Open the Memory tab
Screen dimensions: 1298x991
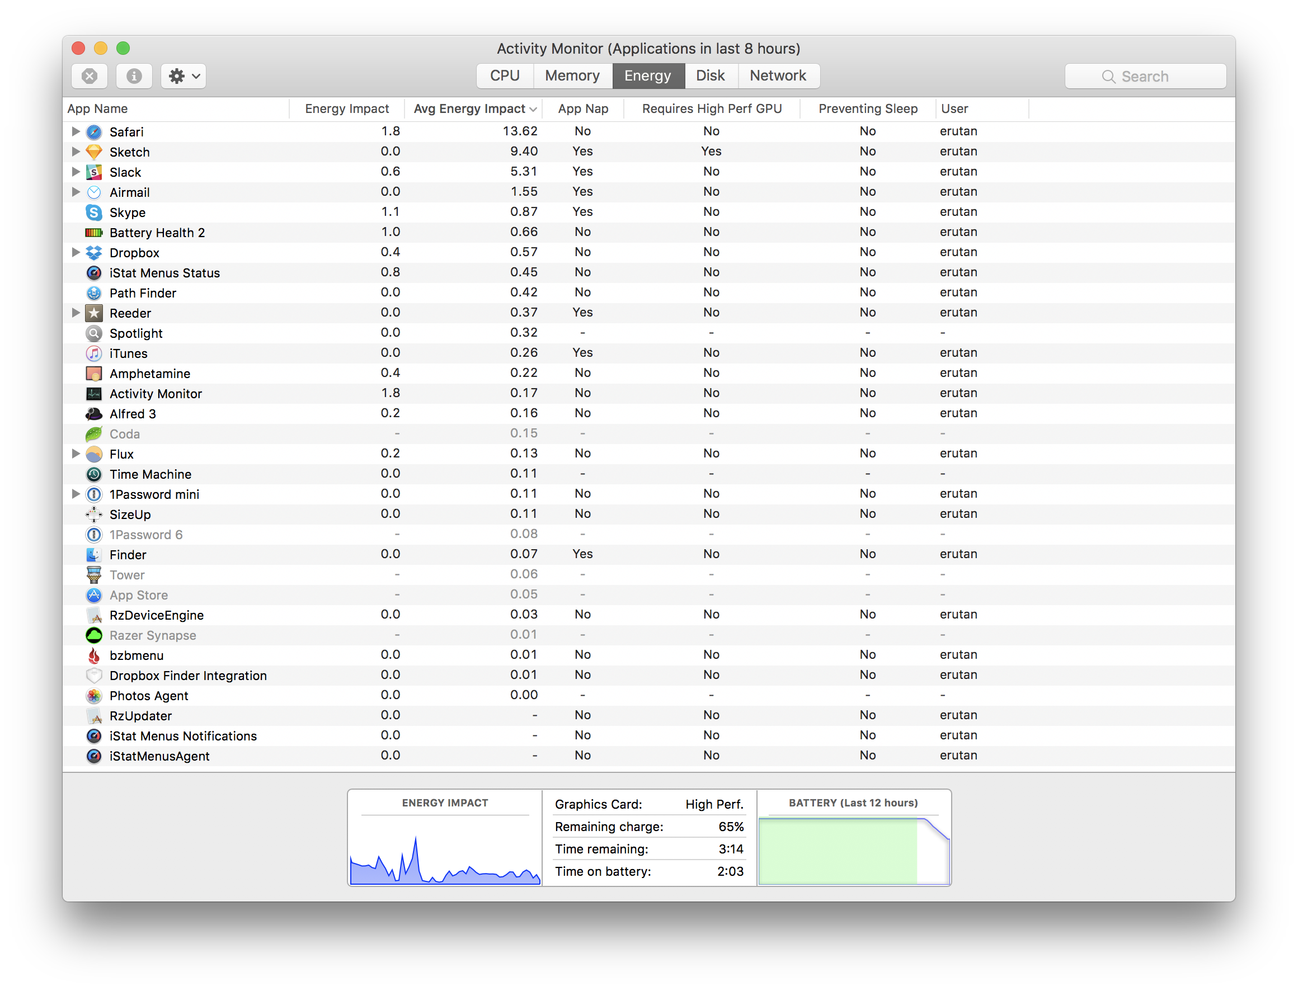pyautogui.click(x=572, y=76)
